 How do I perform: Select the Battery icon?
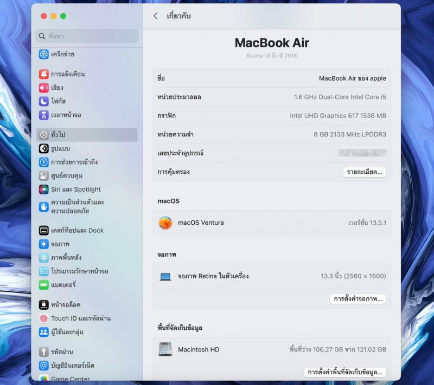[44, 285]
